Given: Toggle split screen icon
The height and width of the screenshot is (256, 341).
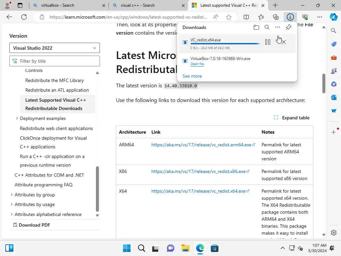Looking at the screenshot, I should tap(246, 17).
